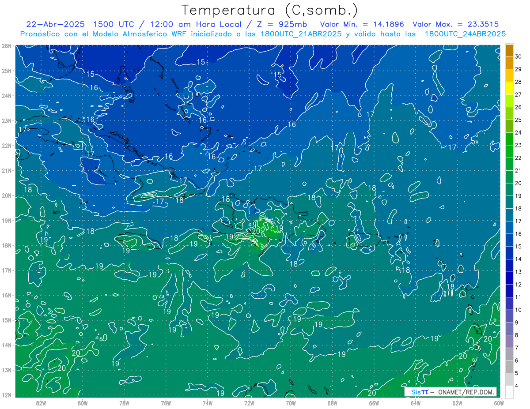
Task: Click the "30" color scale value
Action: point(518,56)
